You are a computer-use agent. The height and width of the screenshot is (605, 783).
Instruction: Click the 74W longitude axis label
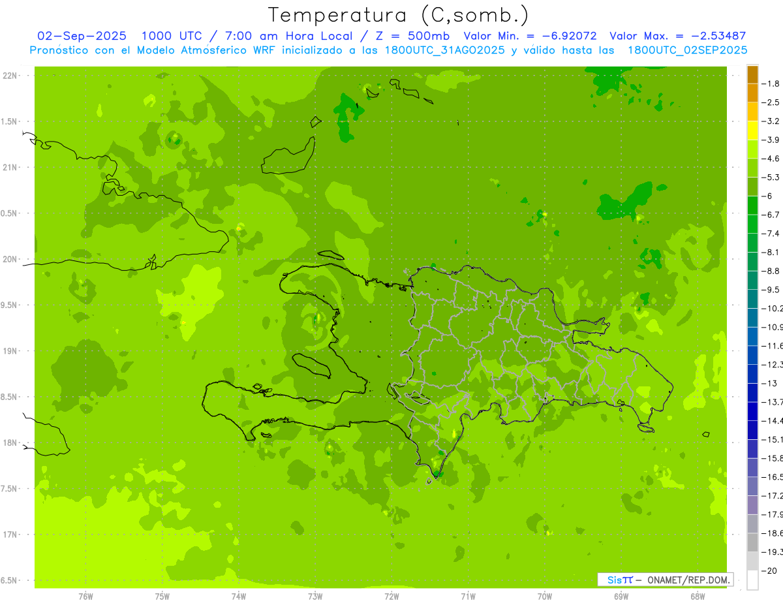pyautogui.click(x=239, y=597)
